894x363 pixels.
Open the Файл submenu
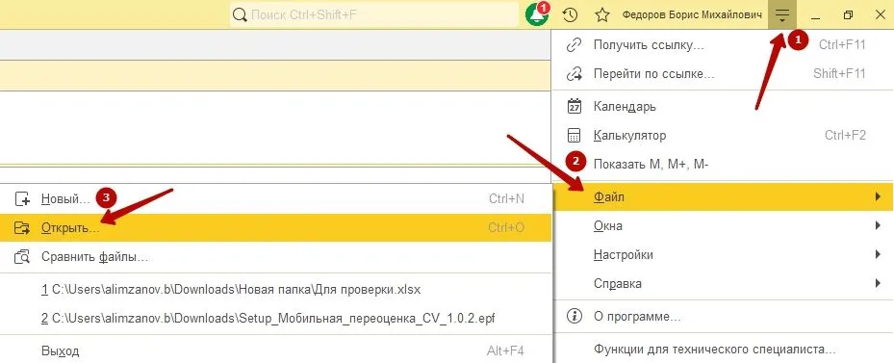coord(723,197)
